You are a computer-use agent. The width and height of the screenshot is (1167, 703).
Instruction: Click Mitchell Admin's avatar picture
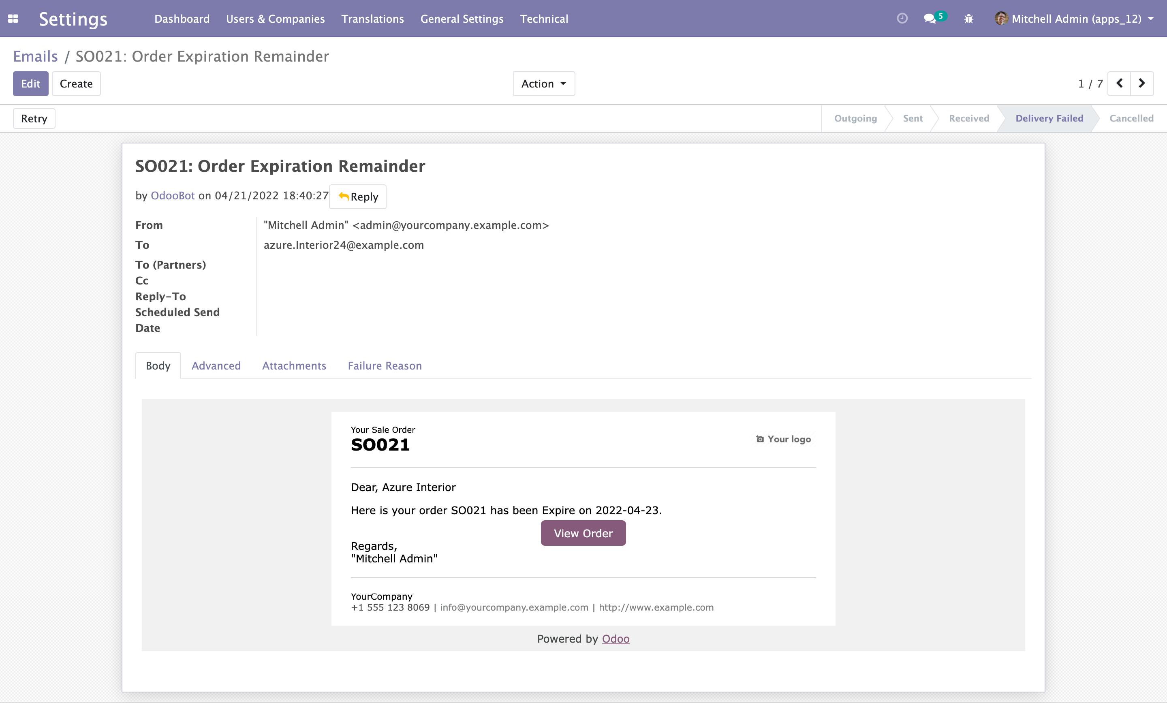click(1001, 19)
